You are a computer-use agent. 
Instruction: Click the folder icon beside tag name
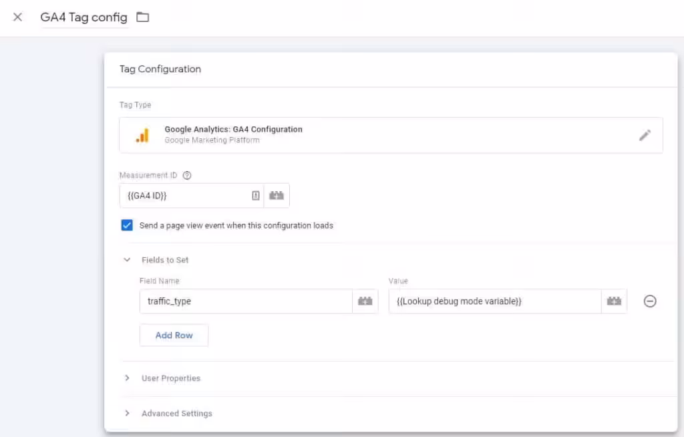pos(142,17)
